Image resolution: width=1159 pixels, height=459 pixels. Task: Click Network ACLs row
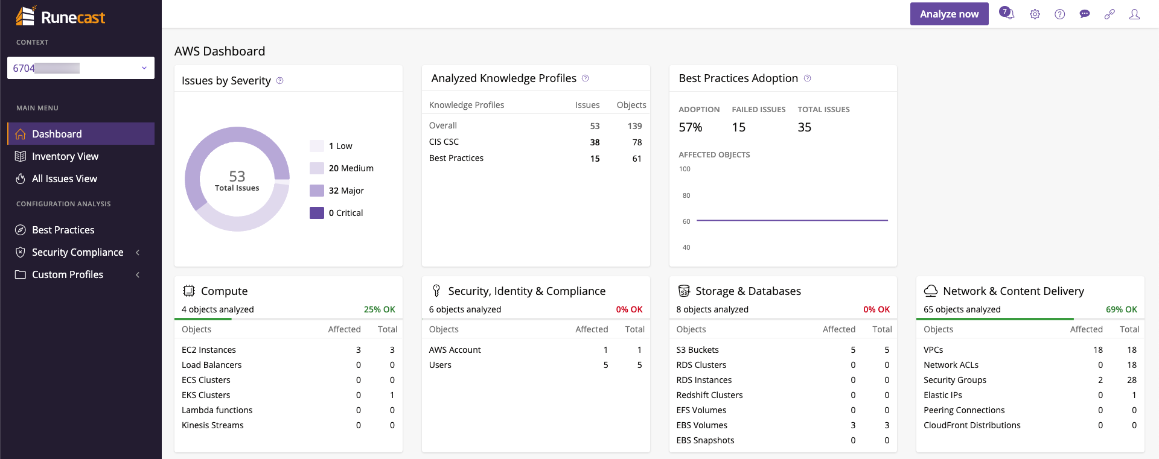pyautogui.click(x=1030, y=365)
